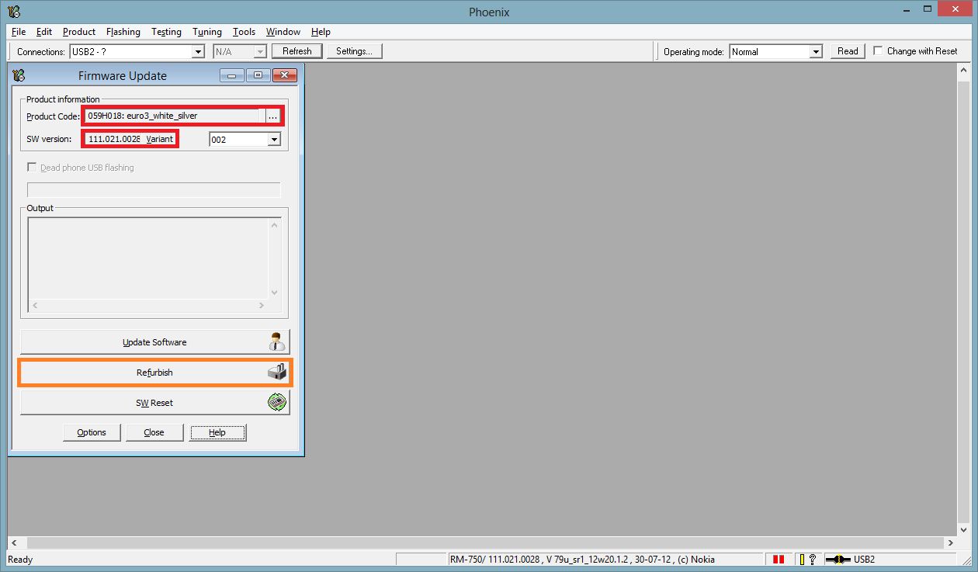Open the Flashing menu
The width and height of the screenshot is (978, 572).
click(x=123, y=32)
